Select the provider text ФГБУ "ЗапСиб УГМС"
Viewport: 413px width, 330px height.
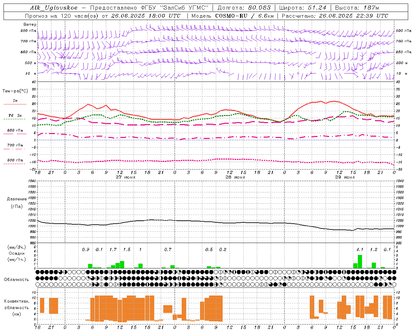175,8
